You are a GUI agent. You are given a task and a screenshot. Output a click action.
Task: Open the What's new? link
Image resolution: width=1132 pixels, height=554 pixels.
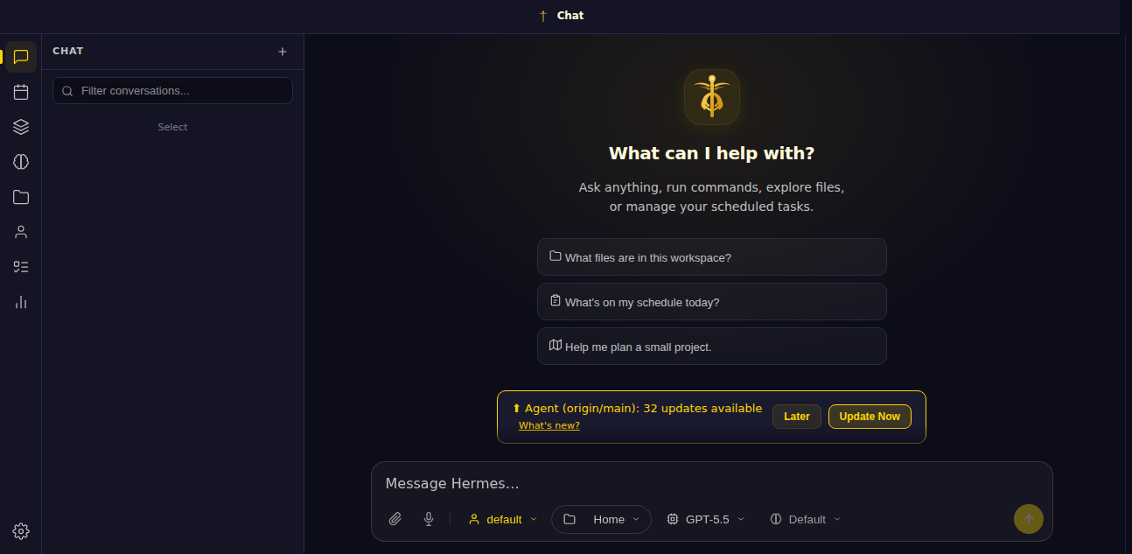click(549, 425)
